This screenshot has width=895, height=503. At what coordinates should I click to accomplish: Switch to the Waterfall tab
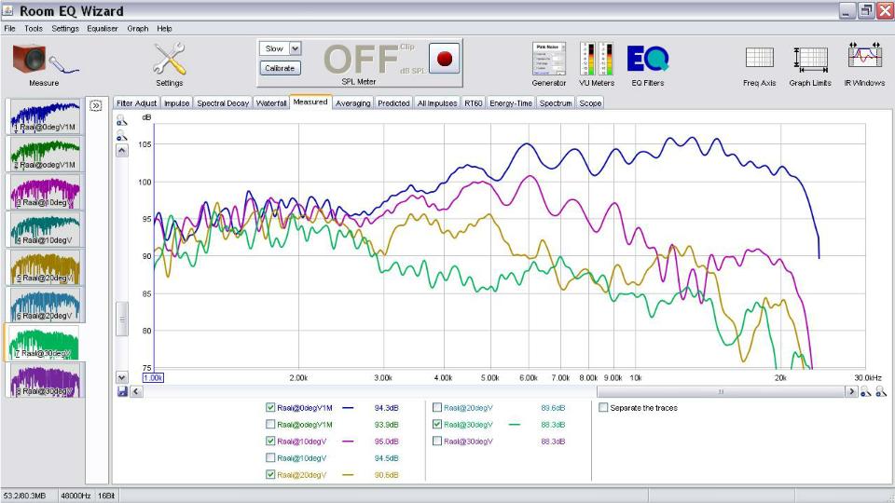point(271,103)
